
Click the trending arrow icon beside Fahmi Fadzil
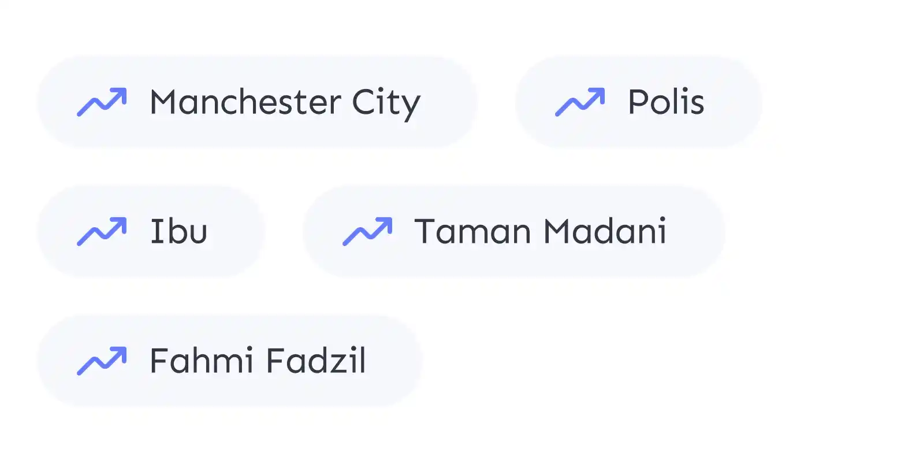pyautogui.click(x=102, y=361)
